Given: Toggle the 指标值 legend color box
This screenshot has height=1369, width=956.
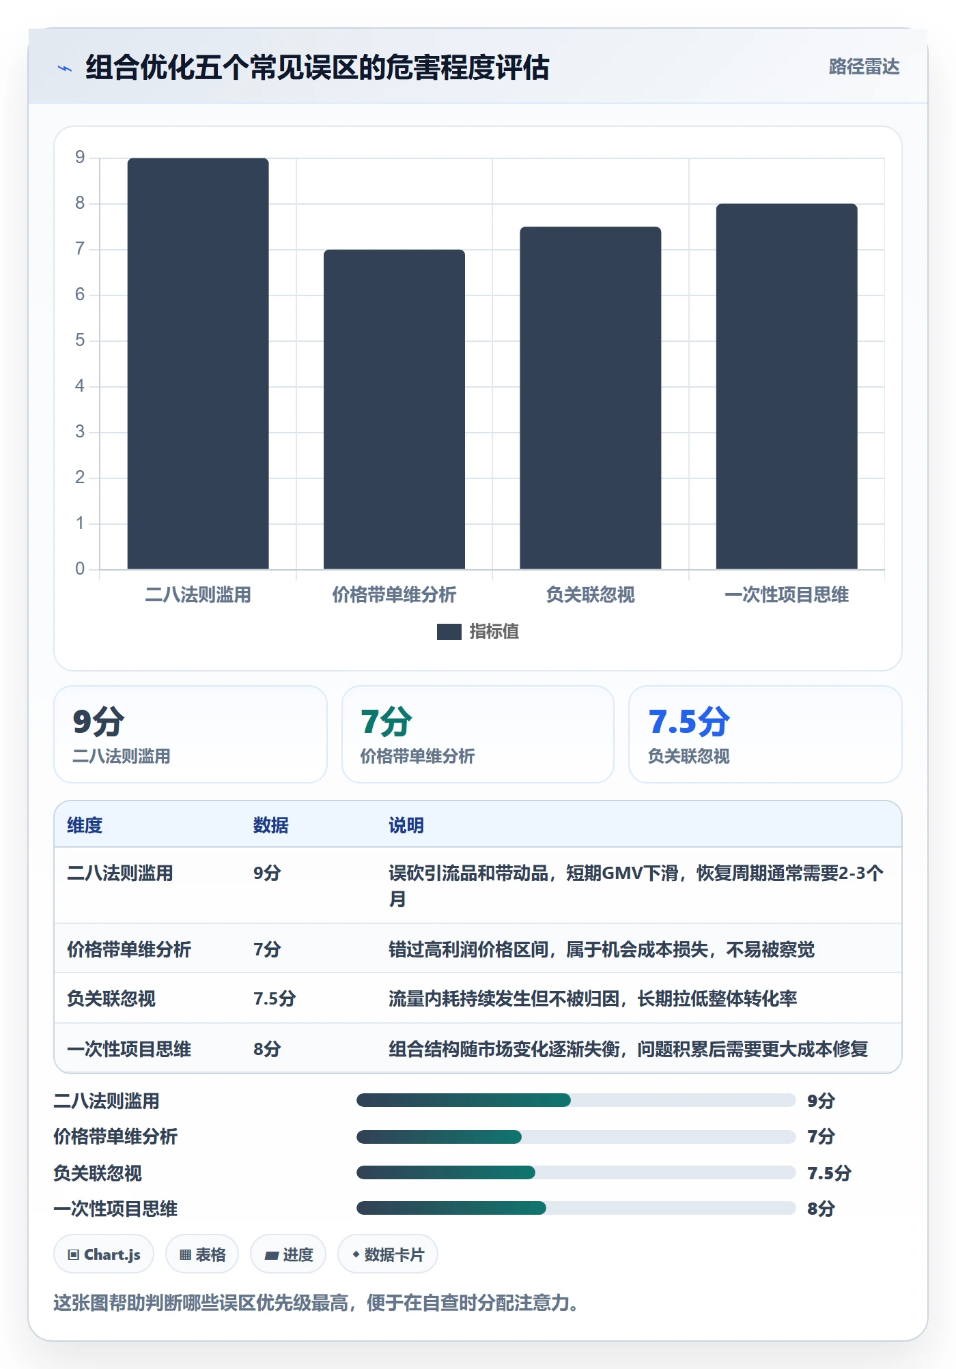Looking at the screenshot, I should [x=449, y=632].
